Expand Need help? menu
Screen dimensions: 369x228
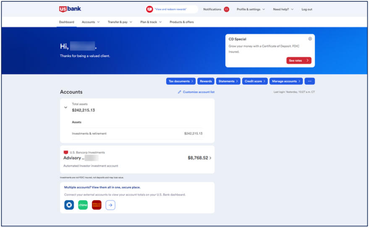click(283, 9)
